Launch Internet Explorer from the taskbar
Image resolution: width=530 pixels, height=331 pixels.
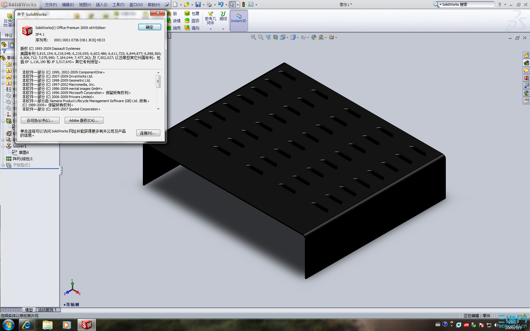26,325
